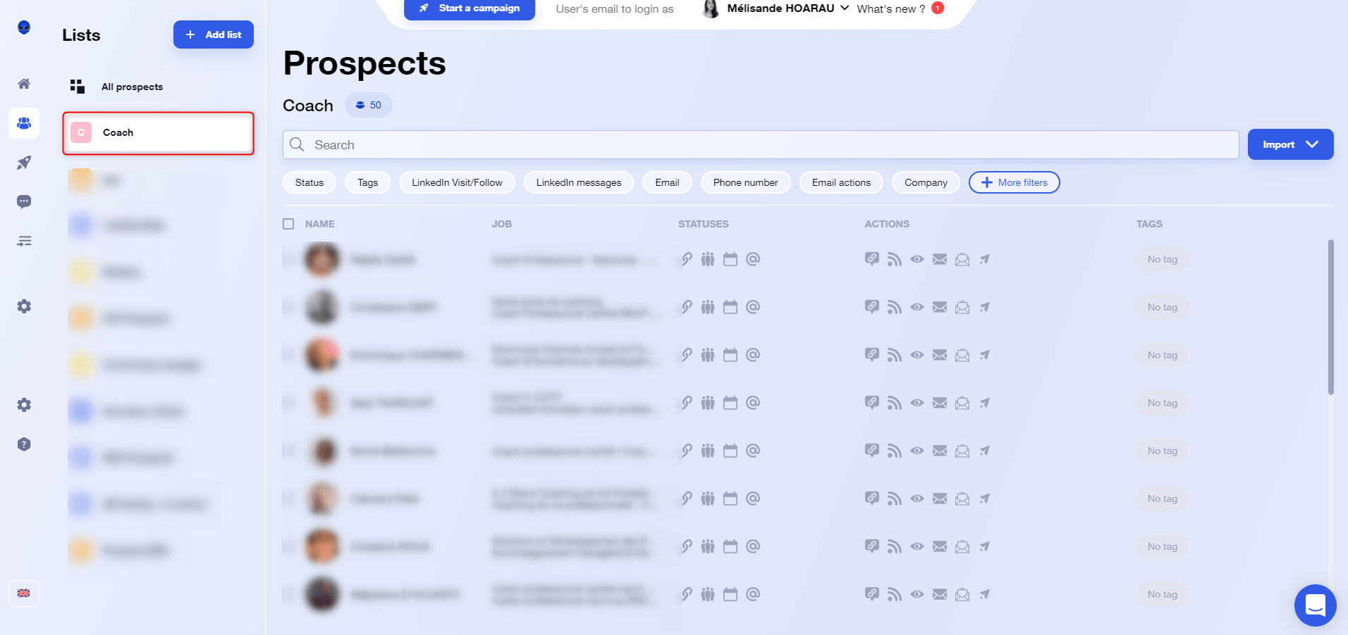Click the vertical scrollbar of prospects table
This screenshot has width=1348, height=635.
(x=1330, y=317)
